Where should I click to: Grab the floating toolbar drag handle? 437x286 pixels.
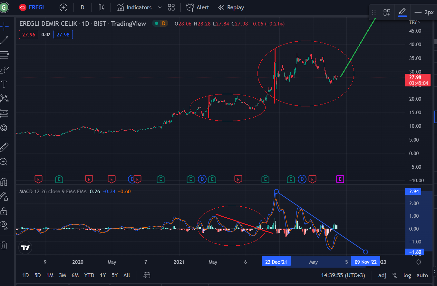point(374,13)
